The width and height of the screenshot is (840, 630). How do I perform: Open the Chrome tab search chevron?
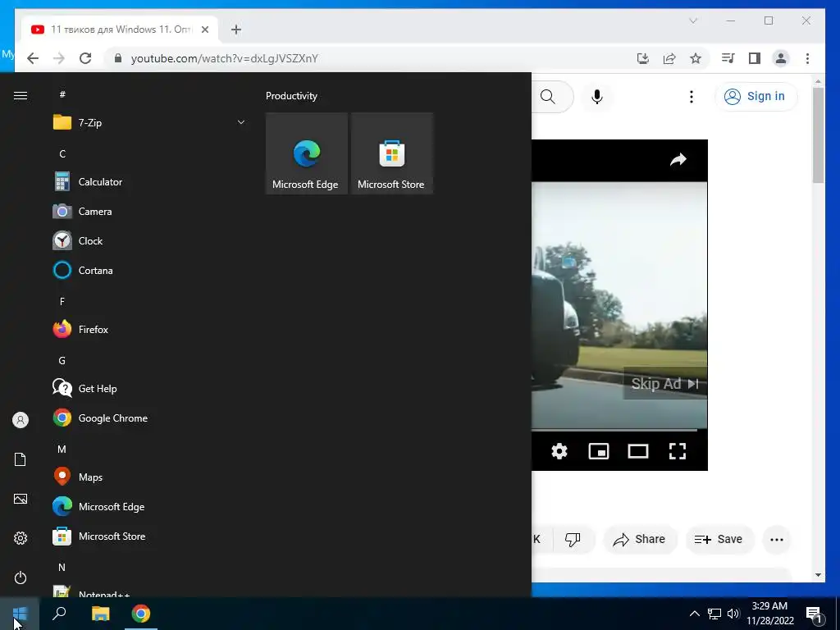click(x=692, y=21)
